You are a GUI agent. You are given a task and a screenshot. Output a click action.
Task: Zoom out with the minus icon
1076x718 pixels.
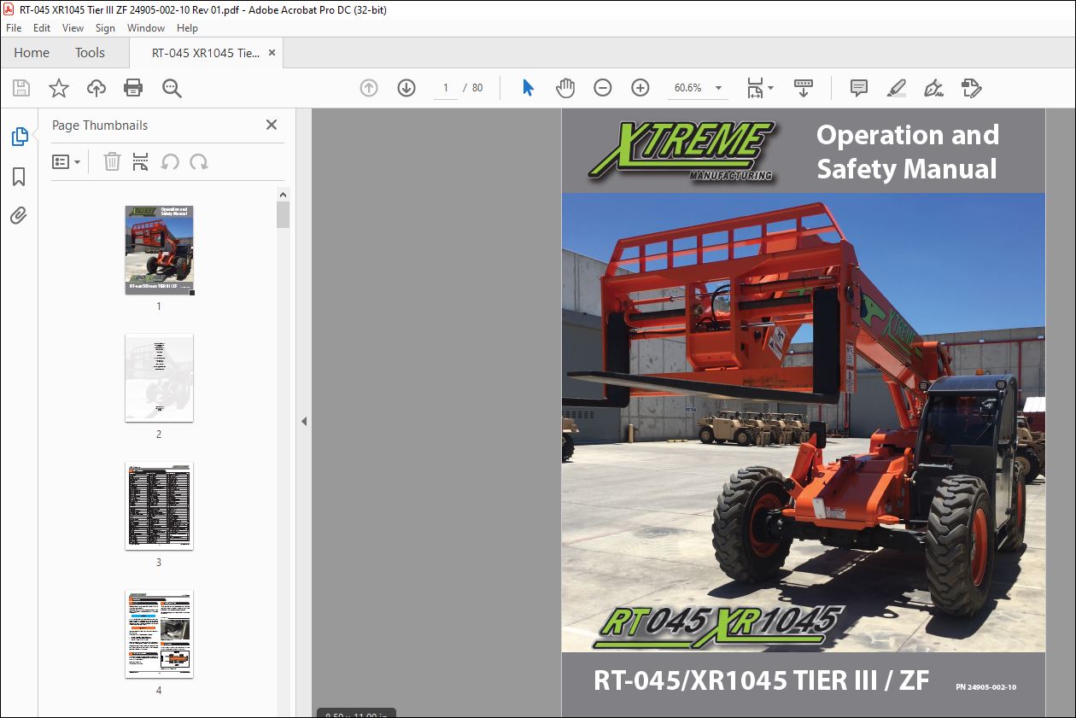coord(603,88)
